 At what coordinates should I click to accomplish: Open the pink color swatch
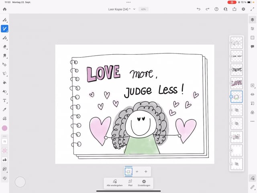click(5, 128)
